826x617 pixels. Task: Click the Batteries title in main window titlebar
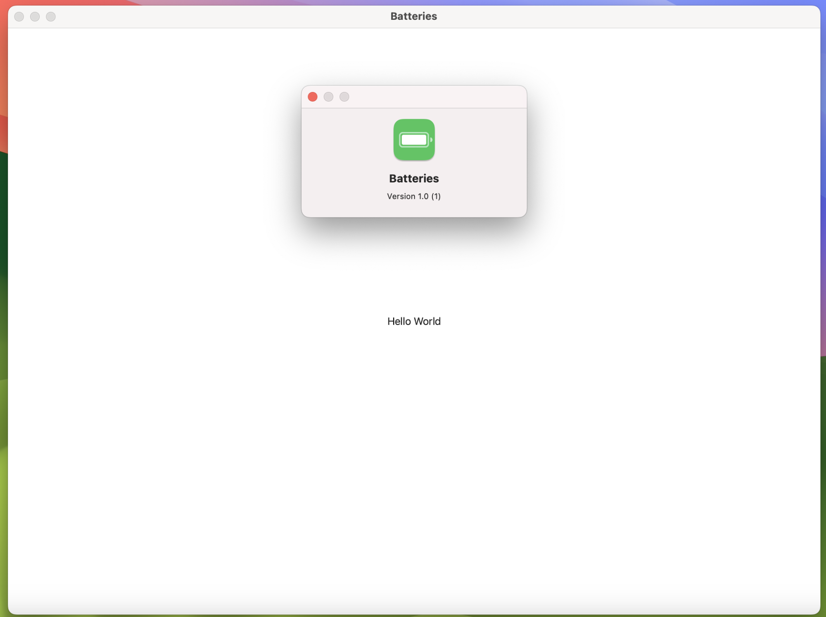pos(414,16)
